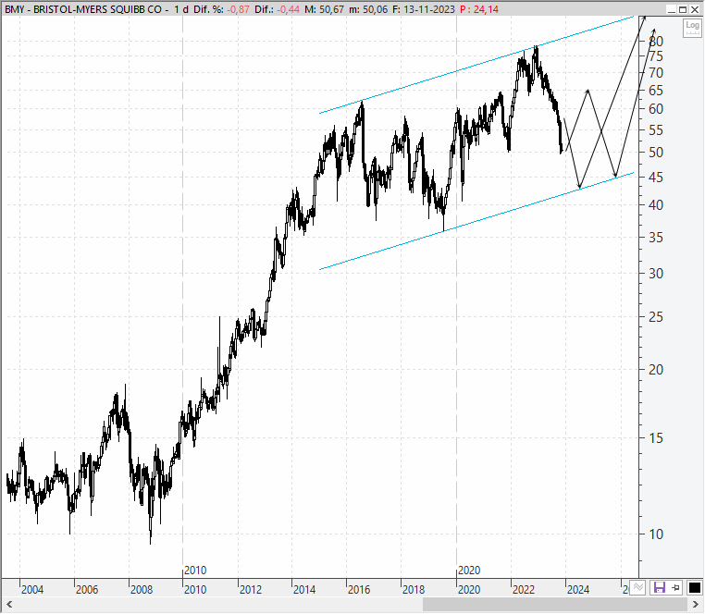
Task: Click the 25 price axis label
Action: 656,317
